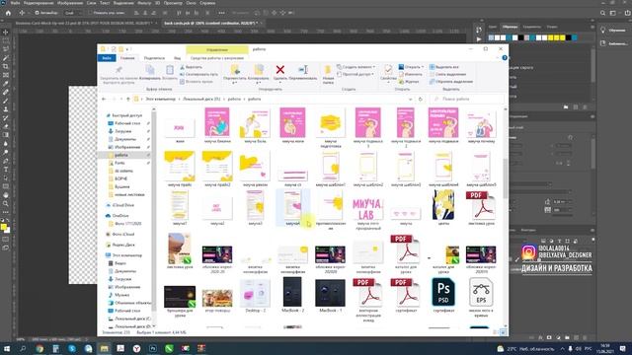Viewport: 632px width, 355px height.
Task: Open Photoshop search magnifier at top right
Action: pos(602,13)
